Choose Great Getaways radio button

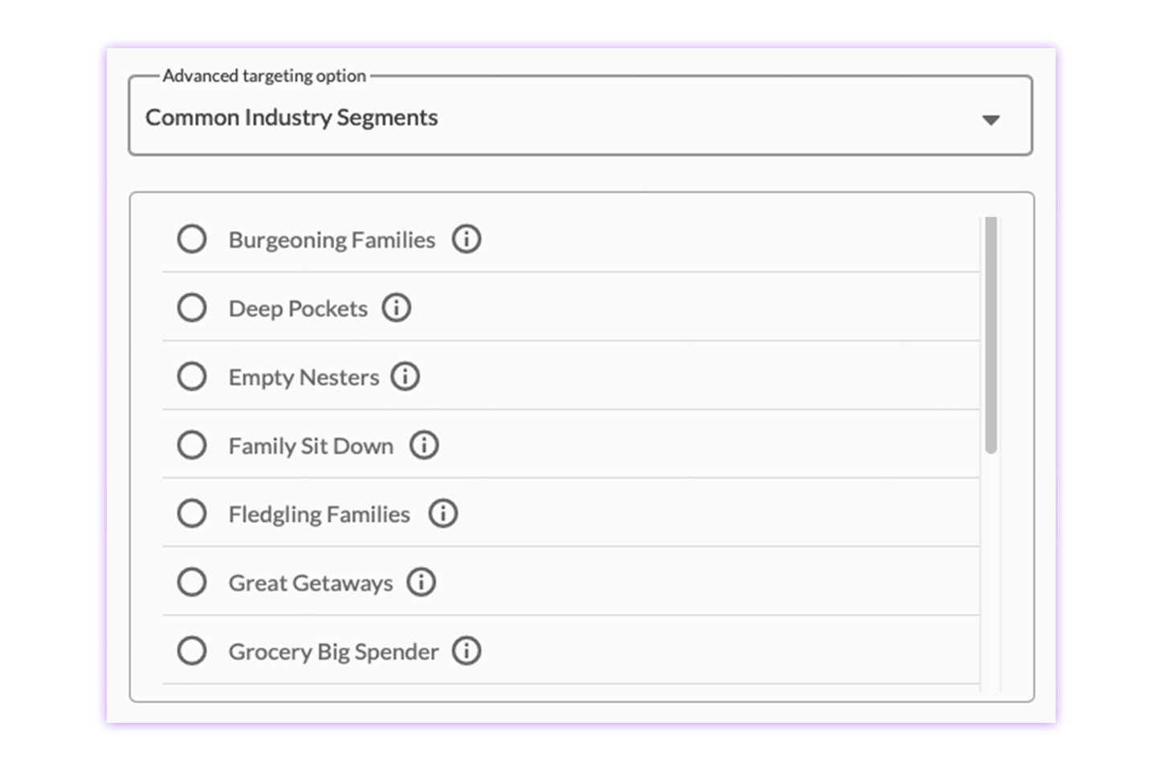(192, 582)
